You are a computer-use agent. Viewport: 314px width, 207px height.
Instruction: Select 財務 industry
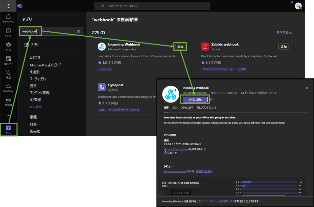(33, 125)
